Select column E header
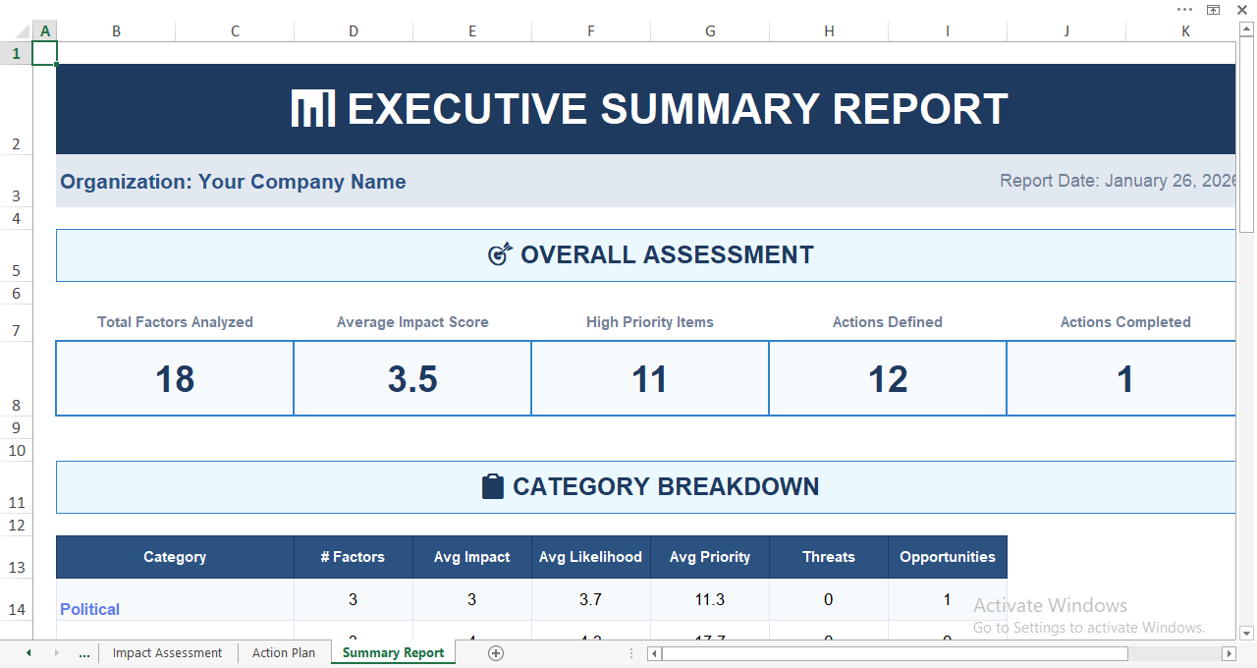 472,31
